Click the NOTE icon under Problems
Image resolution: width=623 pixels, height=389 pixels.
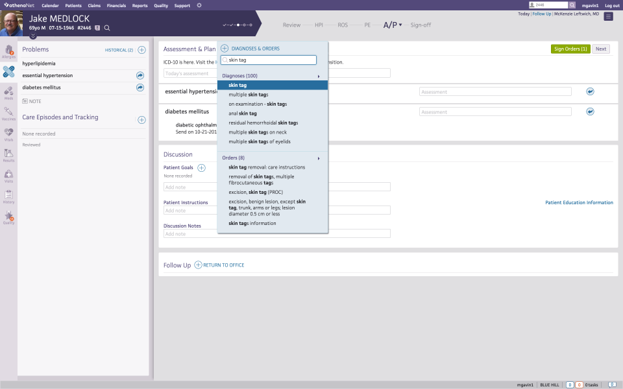(25, 101)
